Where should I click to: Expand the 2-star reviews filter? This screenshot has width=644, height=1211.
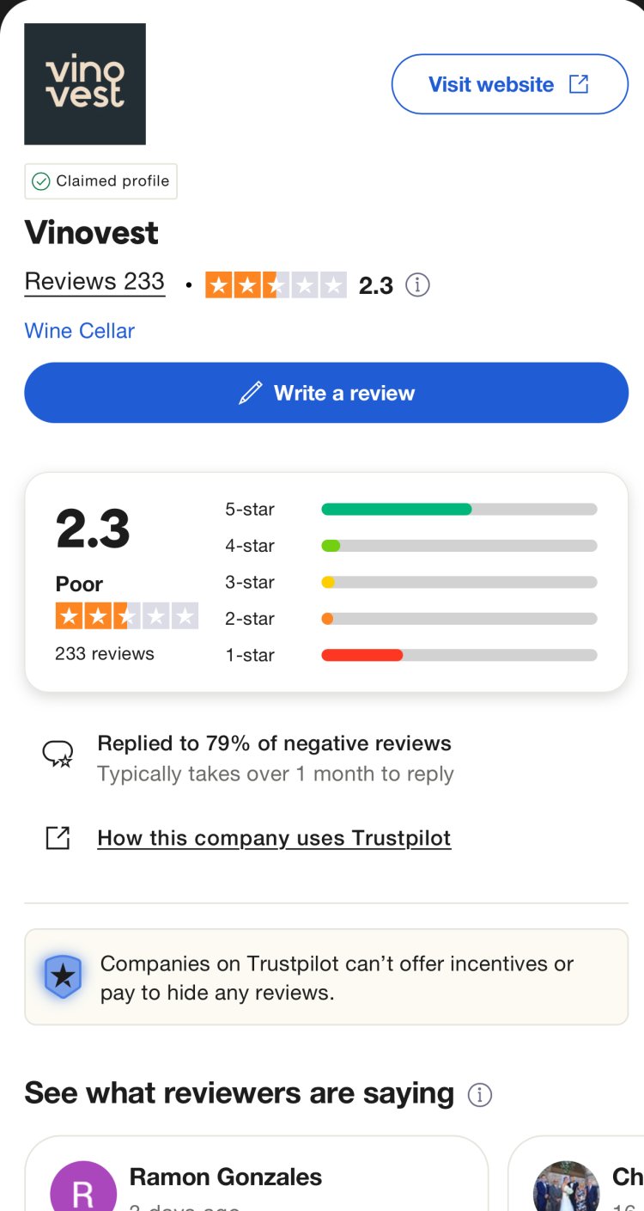[249, 618]
